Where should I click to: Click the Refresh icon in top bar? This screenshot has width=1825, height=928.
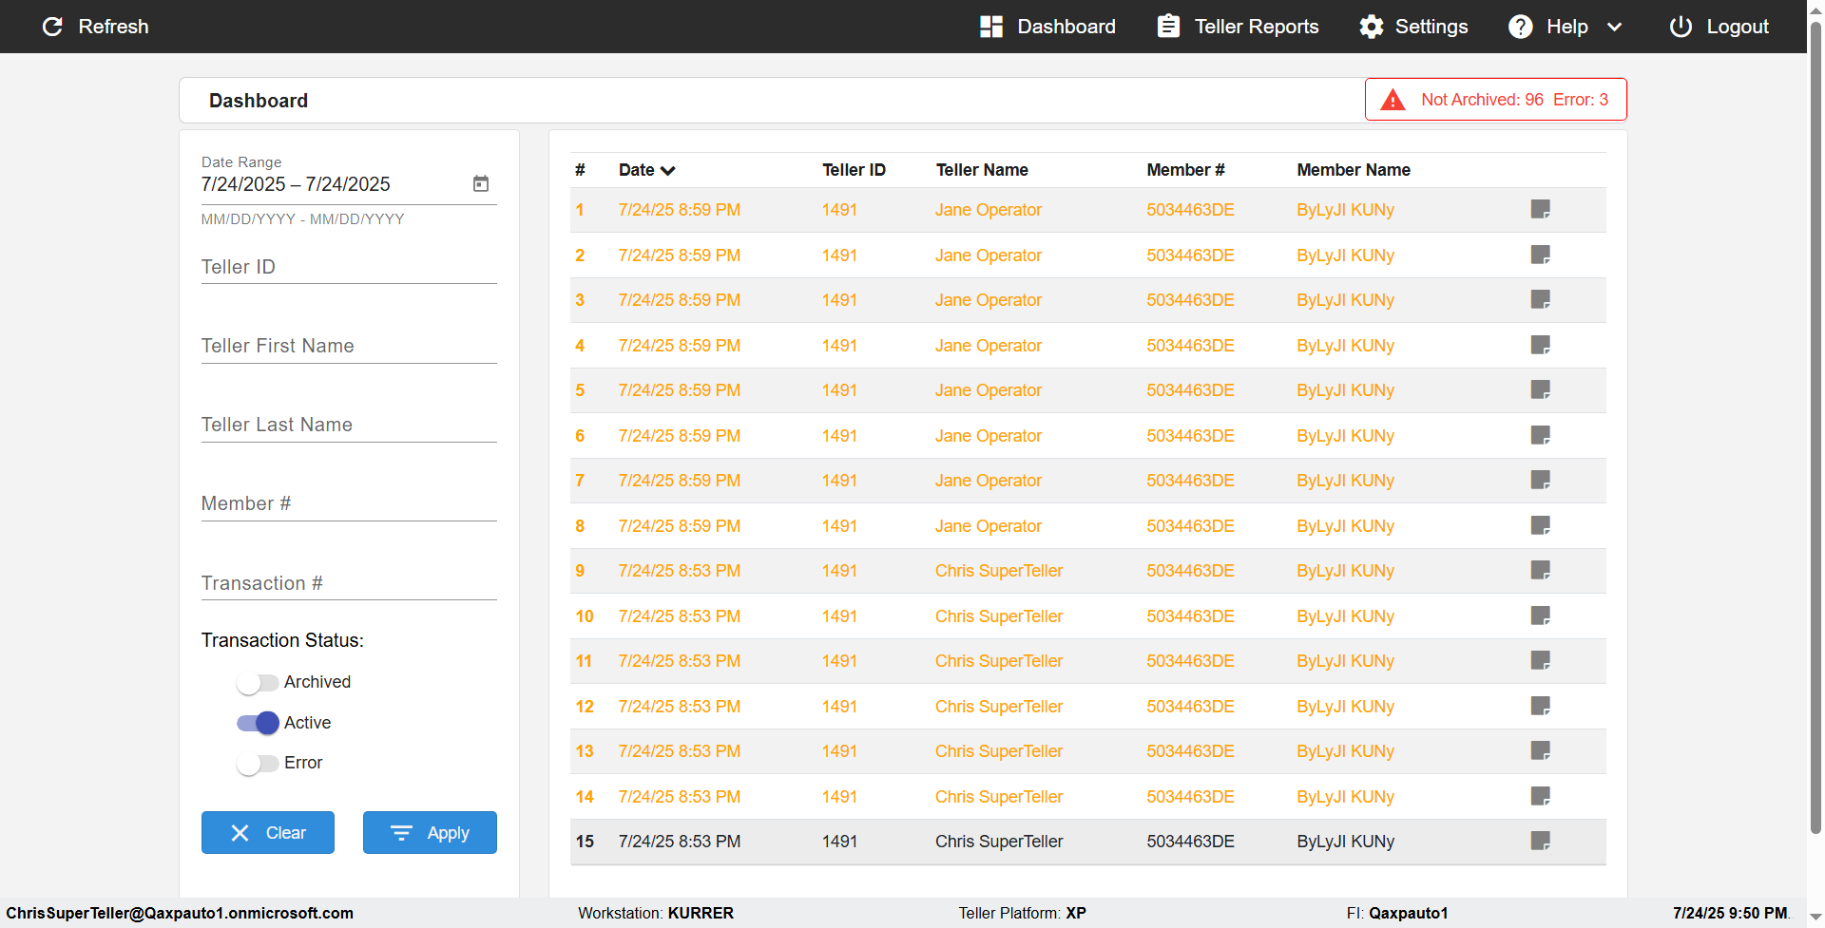pos(53,27)
